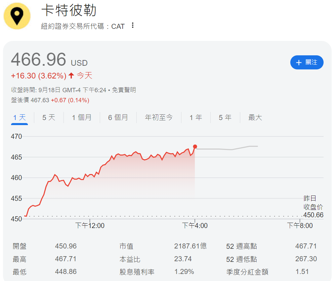
Task: Select the 最大 range tab
Action: [255, 117]
